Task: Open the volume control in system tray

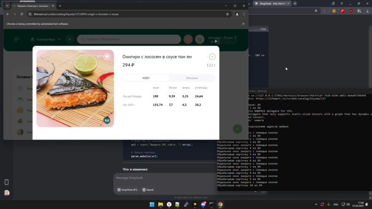Action: [x=348, y=204]
